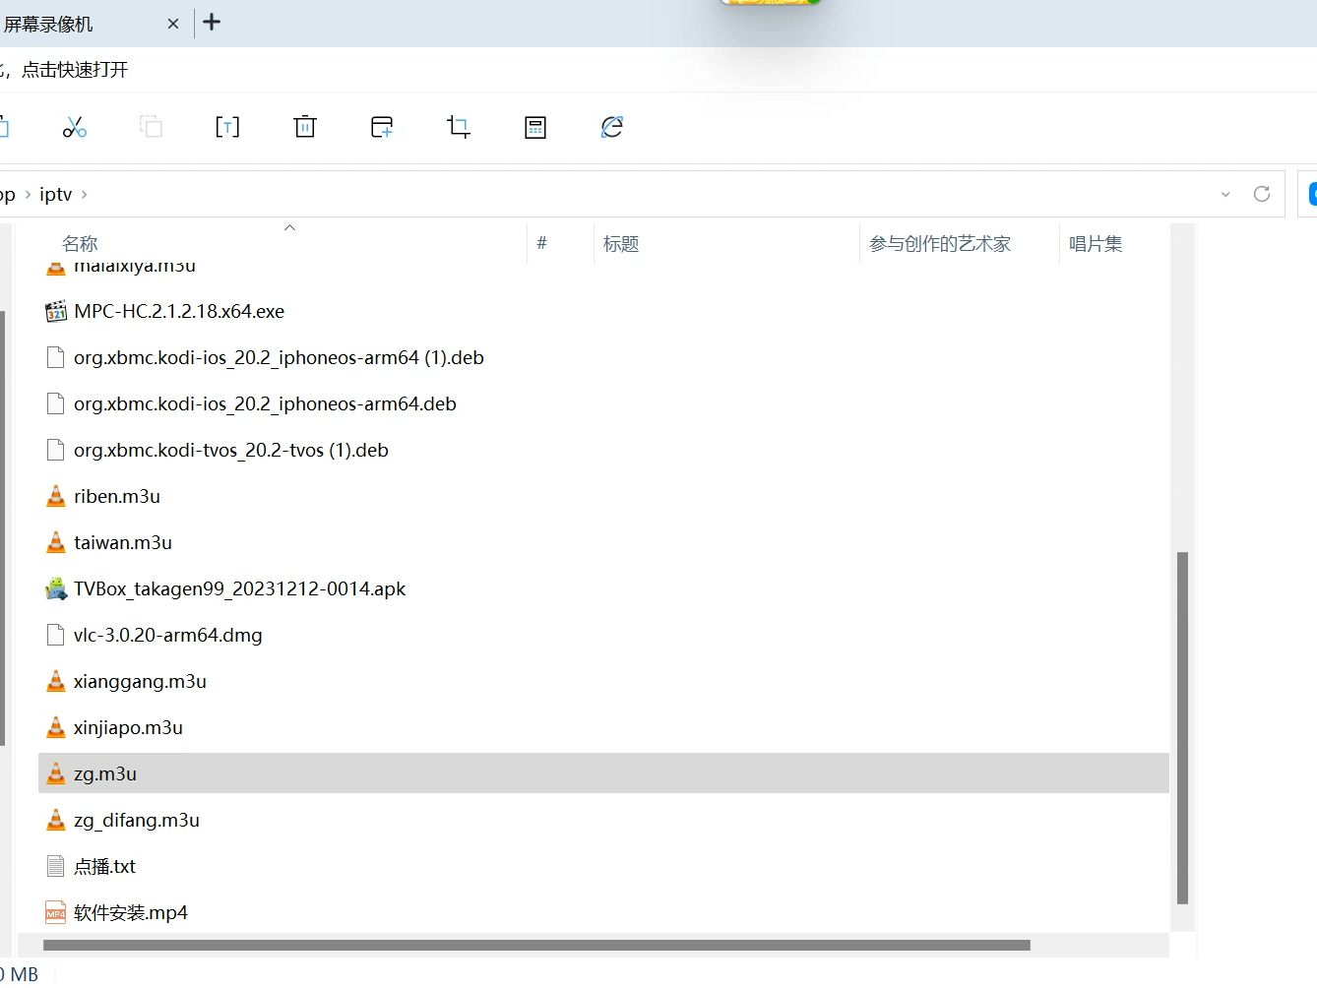Sort by 标题 column header
1317x988 pixels.
click(621, 244)
